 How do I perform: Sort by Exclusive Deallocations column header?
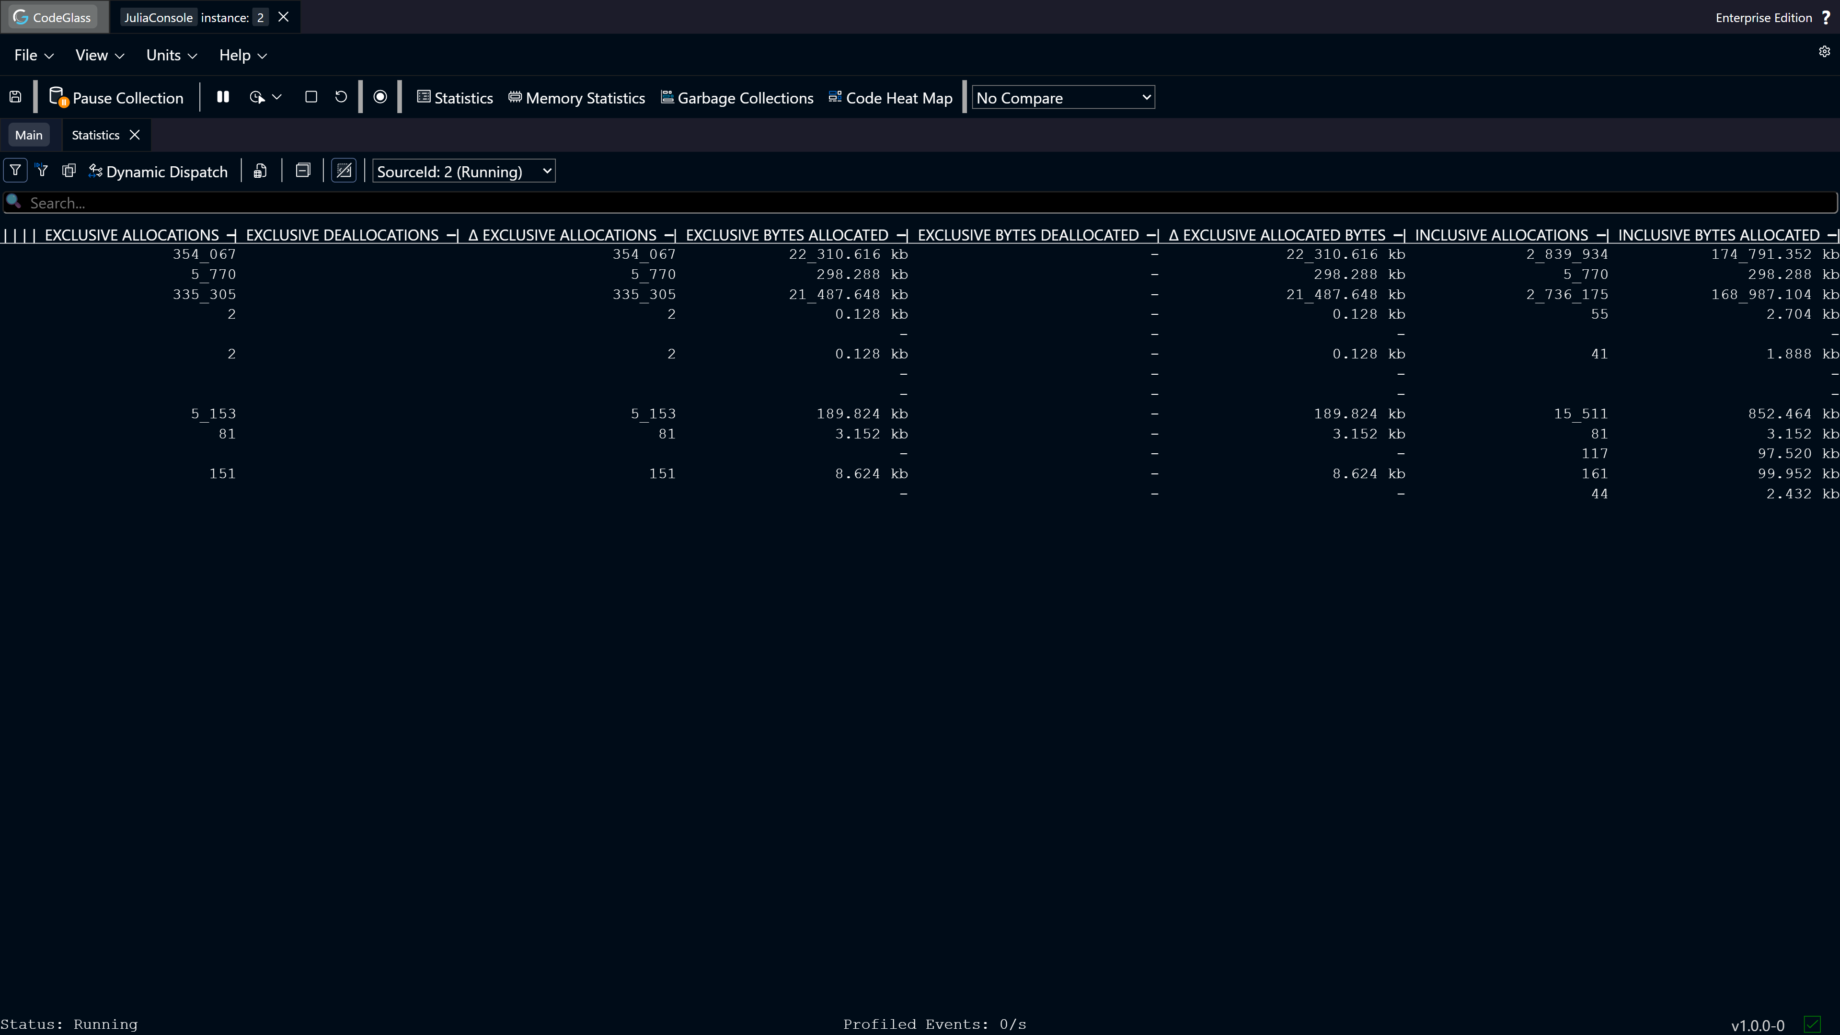click(x=342, y=235)
